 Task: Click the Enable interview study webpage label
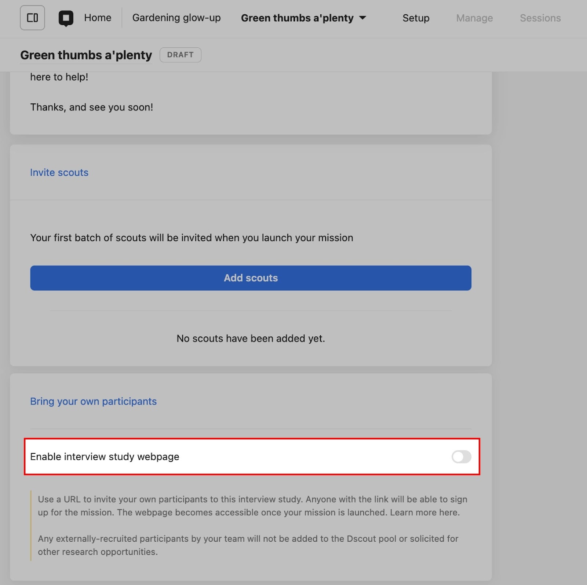(105, 457)
